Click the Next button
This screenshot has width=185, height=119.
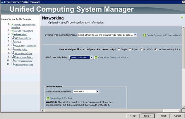tap(148, 116)
